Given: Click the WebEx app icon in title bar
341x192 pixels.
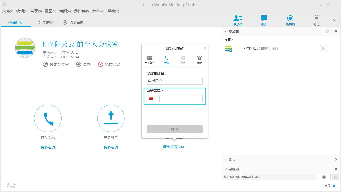Looking at the screenshot, I should 3,4.
